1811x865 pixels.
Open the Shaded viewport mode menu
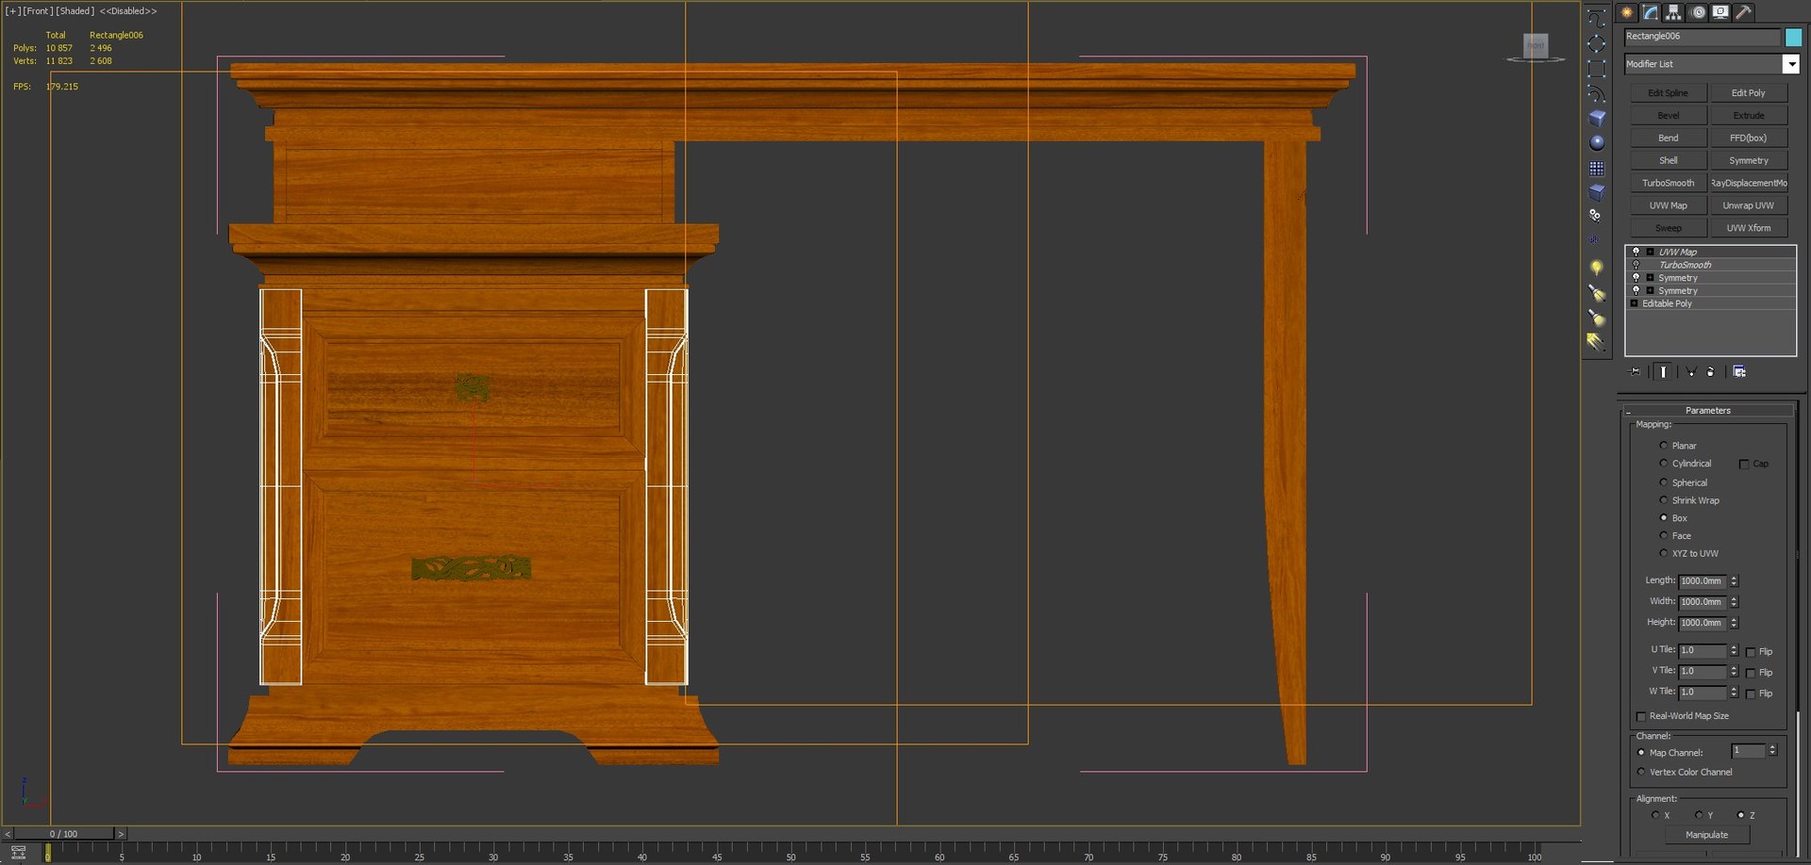(x=75, y=11)
